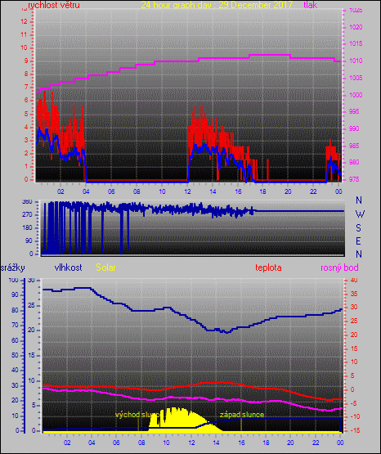Click the red 9 on wind speed axis

point(25,61)
